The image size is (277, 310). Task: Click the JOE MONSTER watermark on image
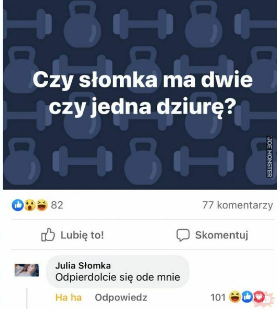269,157
